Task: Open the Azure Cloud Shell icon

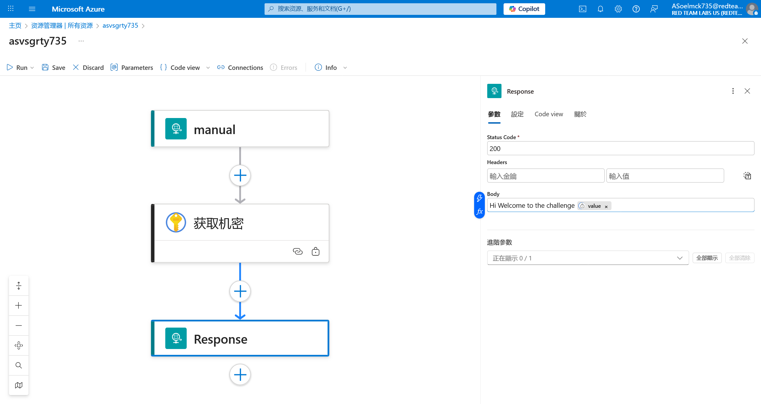Action: point(582,9)
